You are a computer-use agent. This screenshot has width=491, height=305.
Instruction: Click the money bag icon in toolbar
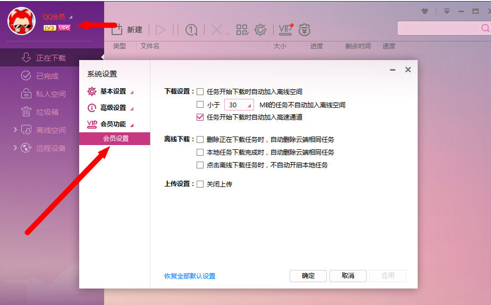point(304,30)
